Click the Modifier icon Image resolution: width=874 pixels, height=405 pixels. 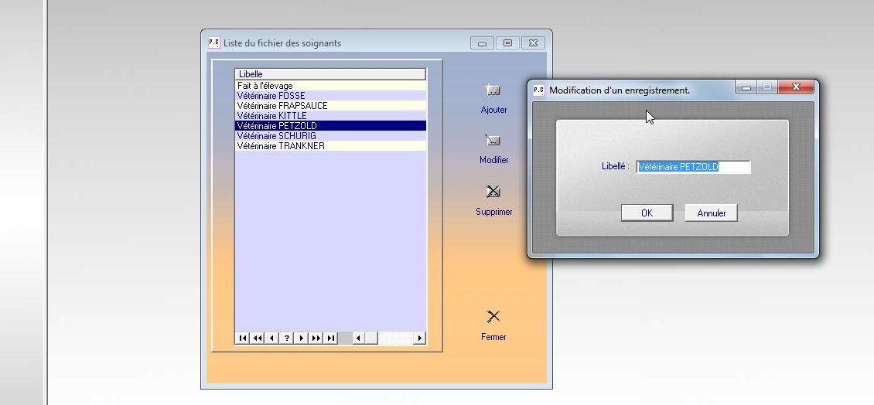(493, 141)
